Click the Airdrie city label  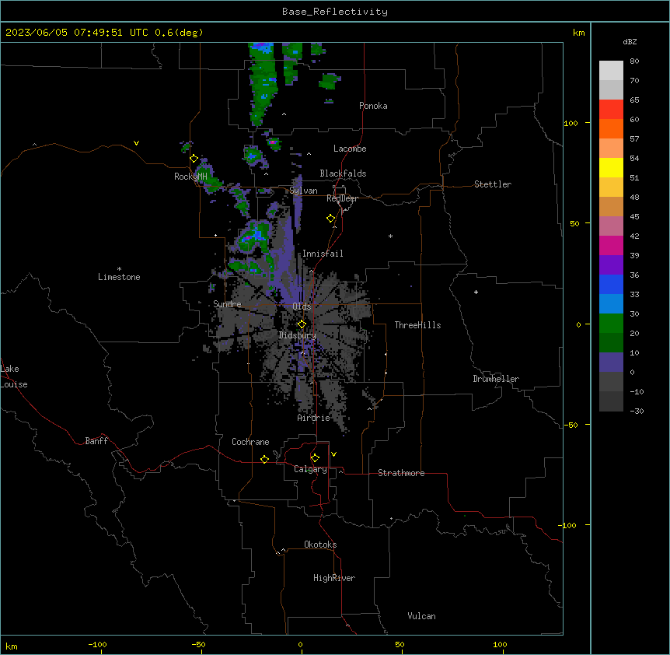pyautogui.click(x=314, y=418)
